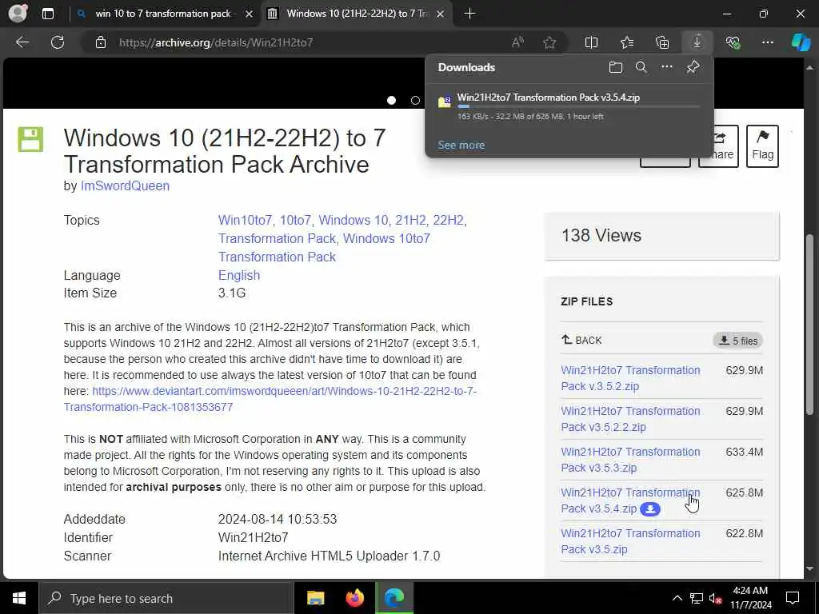Click the '5 files' download button
Image resolution: width=819 pixels, height=614 pixels.
point(738,341)
